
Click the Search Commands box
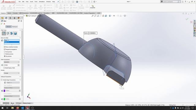click(170, 2)
